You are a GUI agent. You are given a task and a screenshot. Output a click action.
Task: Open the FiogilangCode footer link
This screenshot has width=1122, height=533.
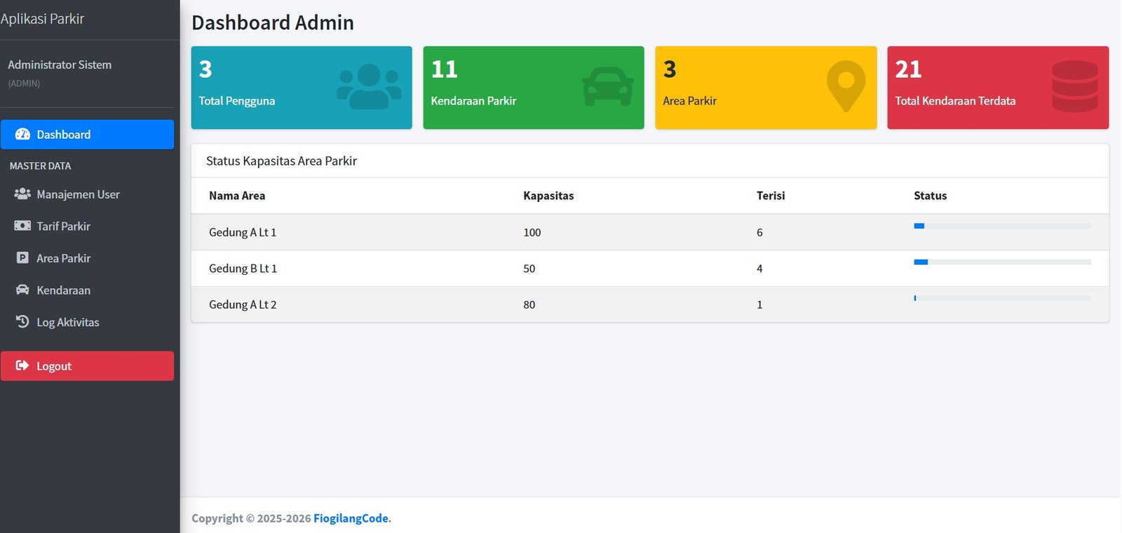pos(351,518)
